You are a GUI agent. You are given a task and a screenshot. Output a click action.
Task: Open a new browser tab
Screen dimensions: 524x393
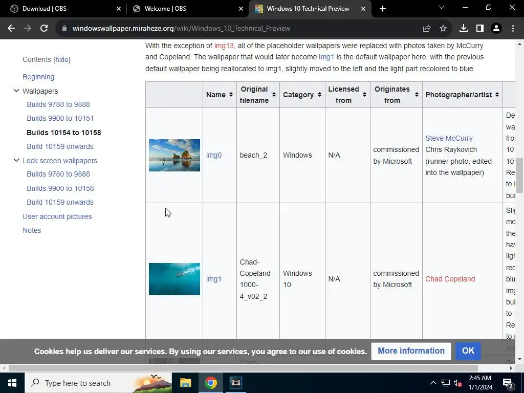[x=383, y=9]
